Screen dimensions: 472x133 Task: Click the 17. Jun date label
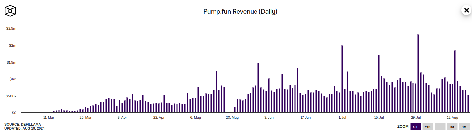pos(306,117)
